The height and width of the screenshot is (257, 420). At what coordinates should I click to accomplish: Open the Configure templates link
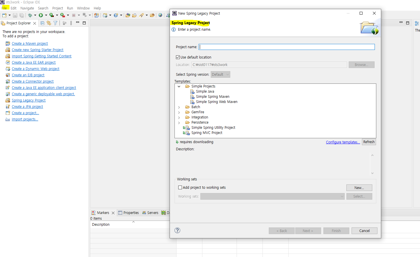pos(343,142)
